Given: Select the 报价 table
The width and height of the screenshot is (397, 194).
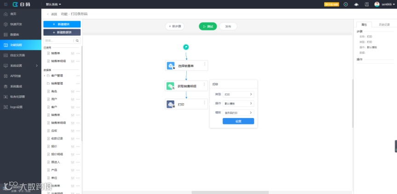Looking at the screenshot, I should point(54,147).
